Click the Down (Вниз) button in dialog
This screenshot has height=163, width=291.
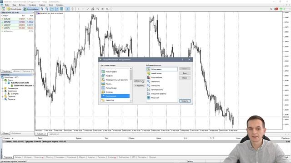pyautogui.click(x=185, y=73)
